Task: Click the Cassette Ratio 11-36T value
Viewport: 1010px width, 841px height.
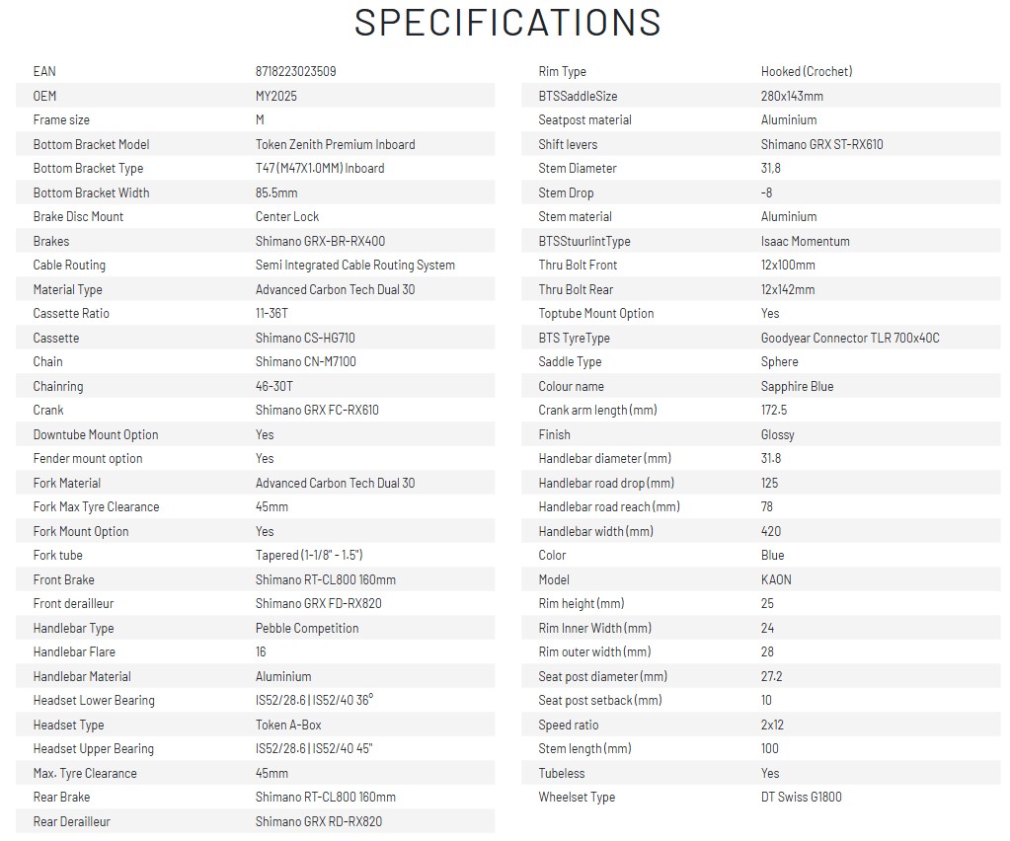Action: coord(272,314)
